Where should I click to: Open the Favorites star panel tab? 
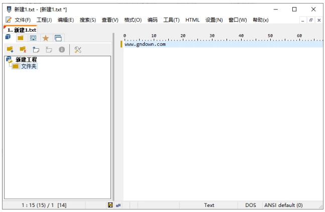[x=46, y=38]
